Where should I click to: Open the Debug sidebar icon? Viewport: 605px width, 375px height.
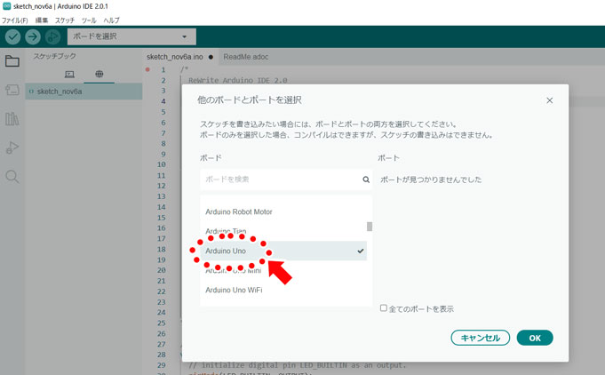coord(12,148)
